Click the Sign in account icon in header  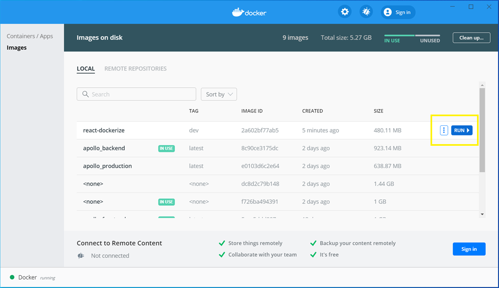[387, 12]
